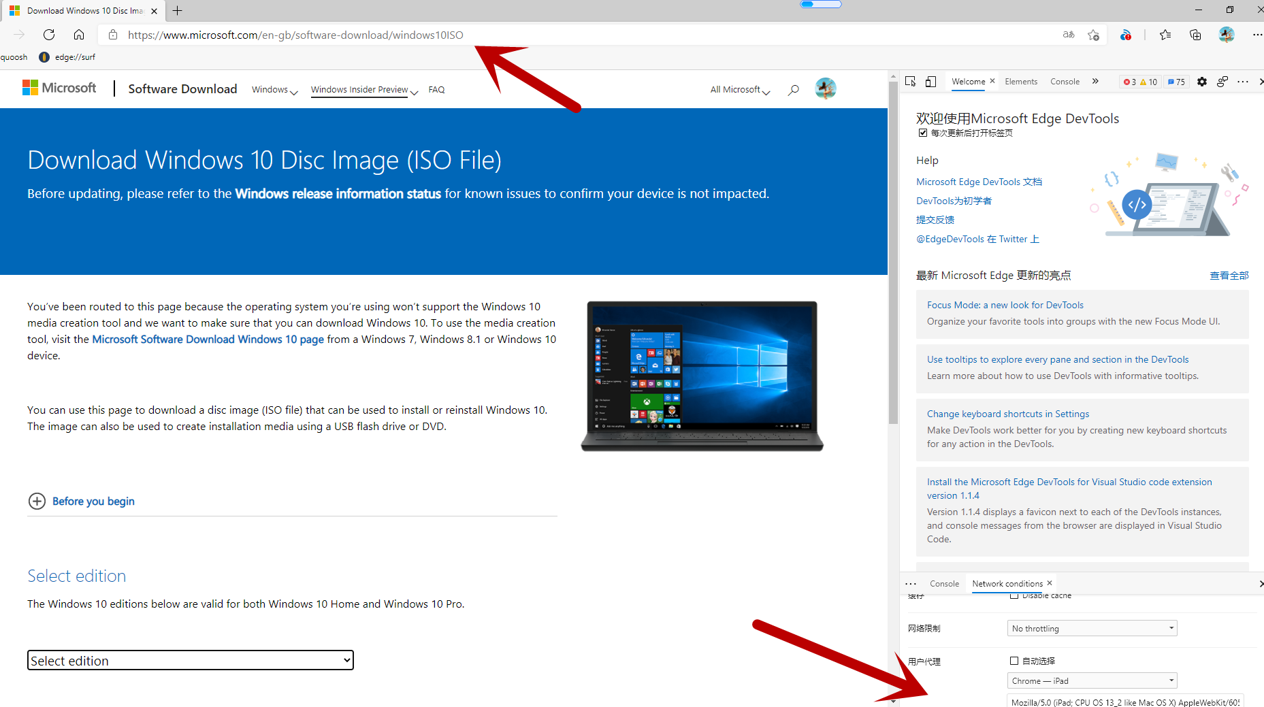The width and height of the screenshot is (1264, 707).
Task: Click the Software Download heading link
Action: [182, 89]
